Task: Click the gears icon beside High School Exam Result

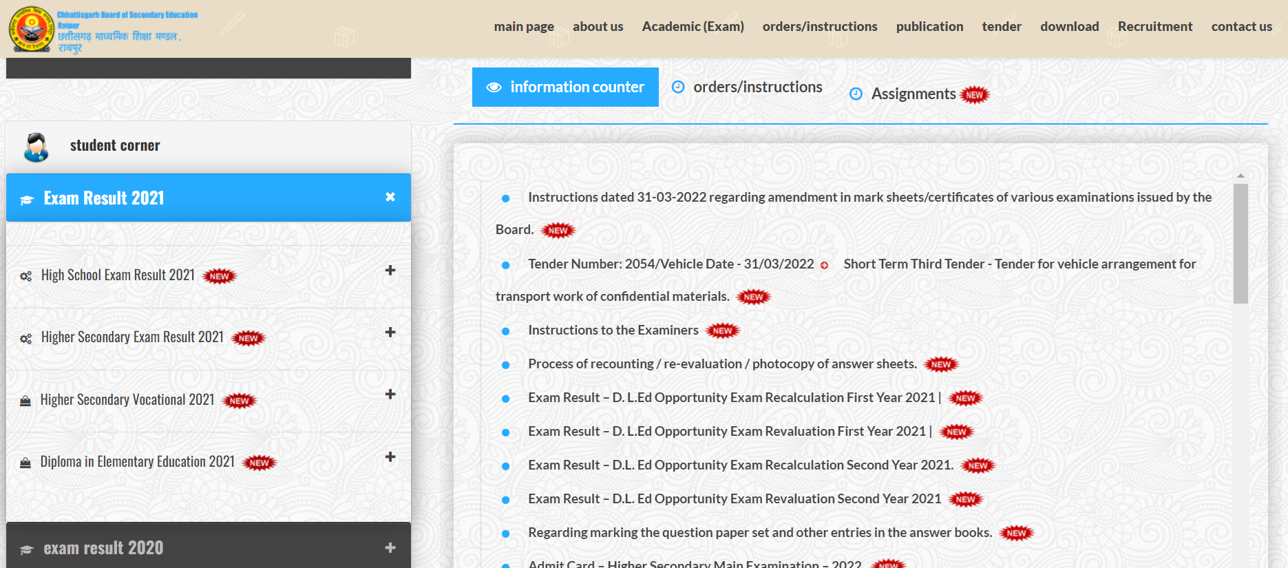Action: tap(26, 276)
